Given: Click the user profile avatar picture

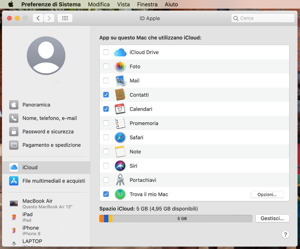Looking at the screenshot, I should point(46,55).
